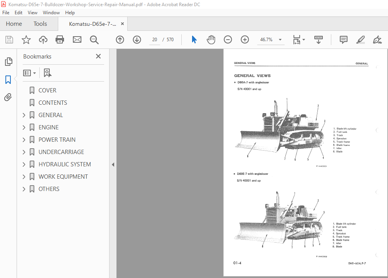The image size is (388, 278).
Task: Select the WORK EQUIPMENT bookmark label
Action: [63, 177]
